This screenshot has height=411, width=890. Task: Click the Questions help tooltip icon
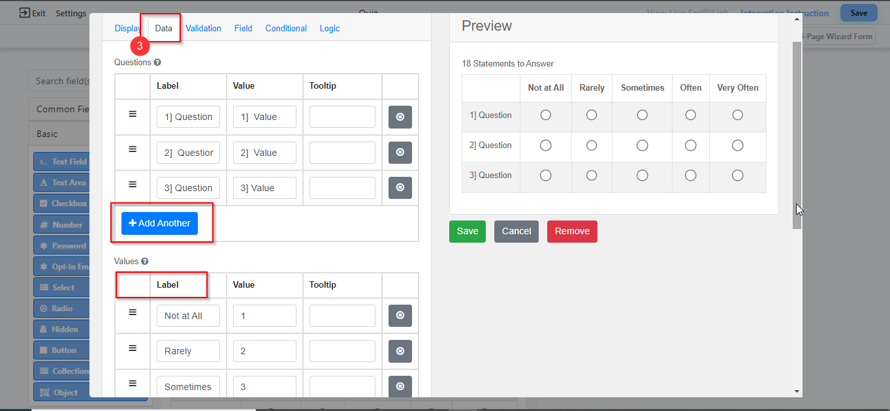pyautogui.click(x=157, y=63)
